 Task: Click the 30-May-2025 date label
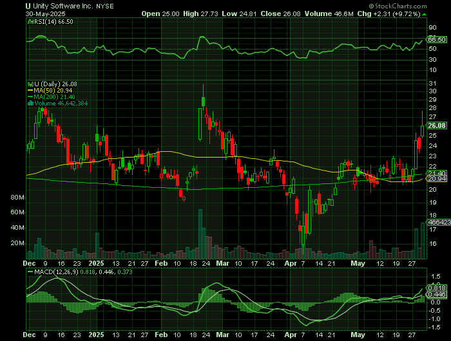pos(45,14)
